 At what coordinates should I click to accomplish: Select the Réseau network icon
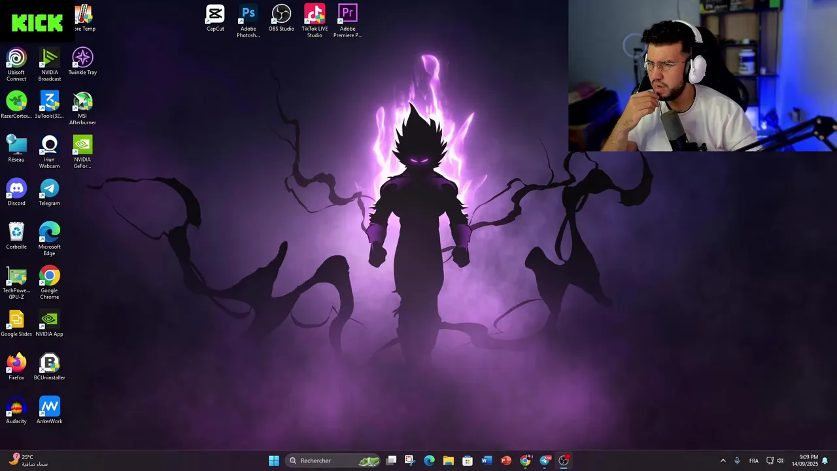16,148
